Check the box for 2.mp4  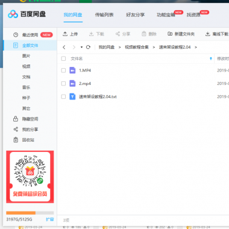[63, 83]
